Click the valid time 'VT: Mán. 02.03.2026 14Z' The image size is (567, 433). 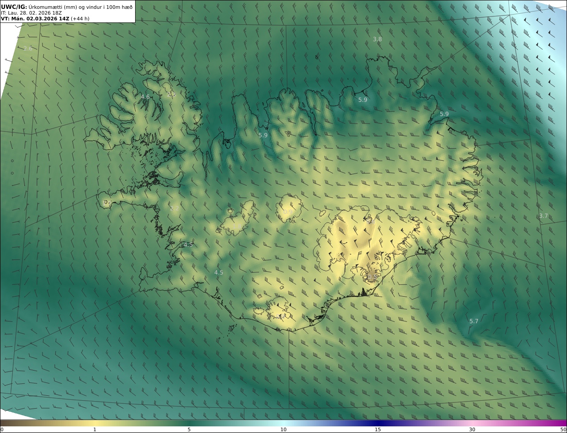coord(35,19)
